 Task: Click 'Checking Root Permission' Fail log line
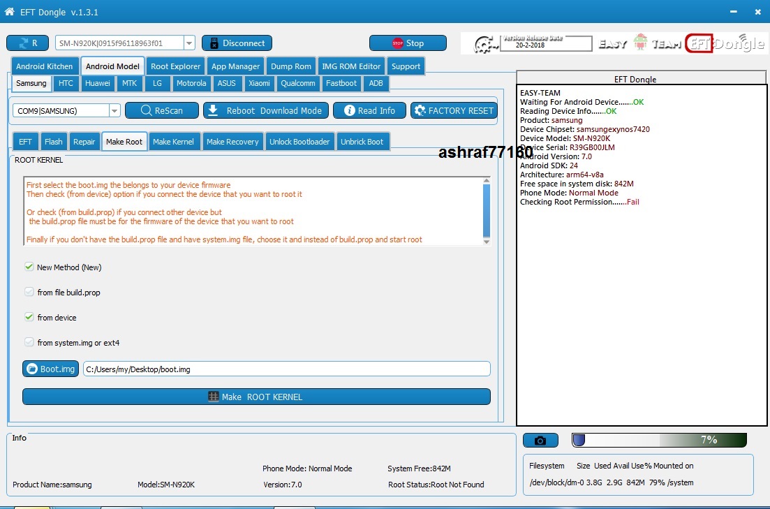pos(579,202)
